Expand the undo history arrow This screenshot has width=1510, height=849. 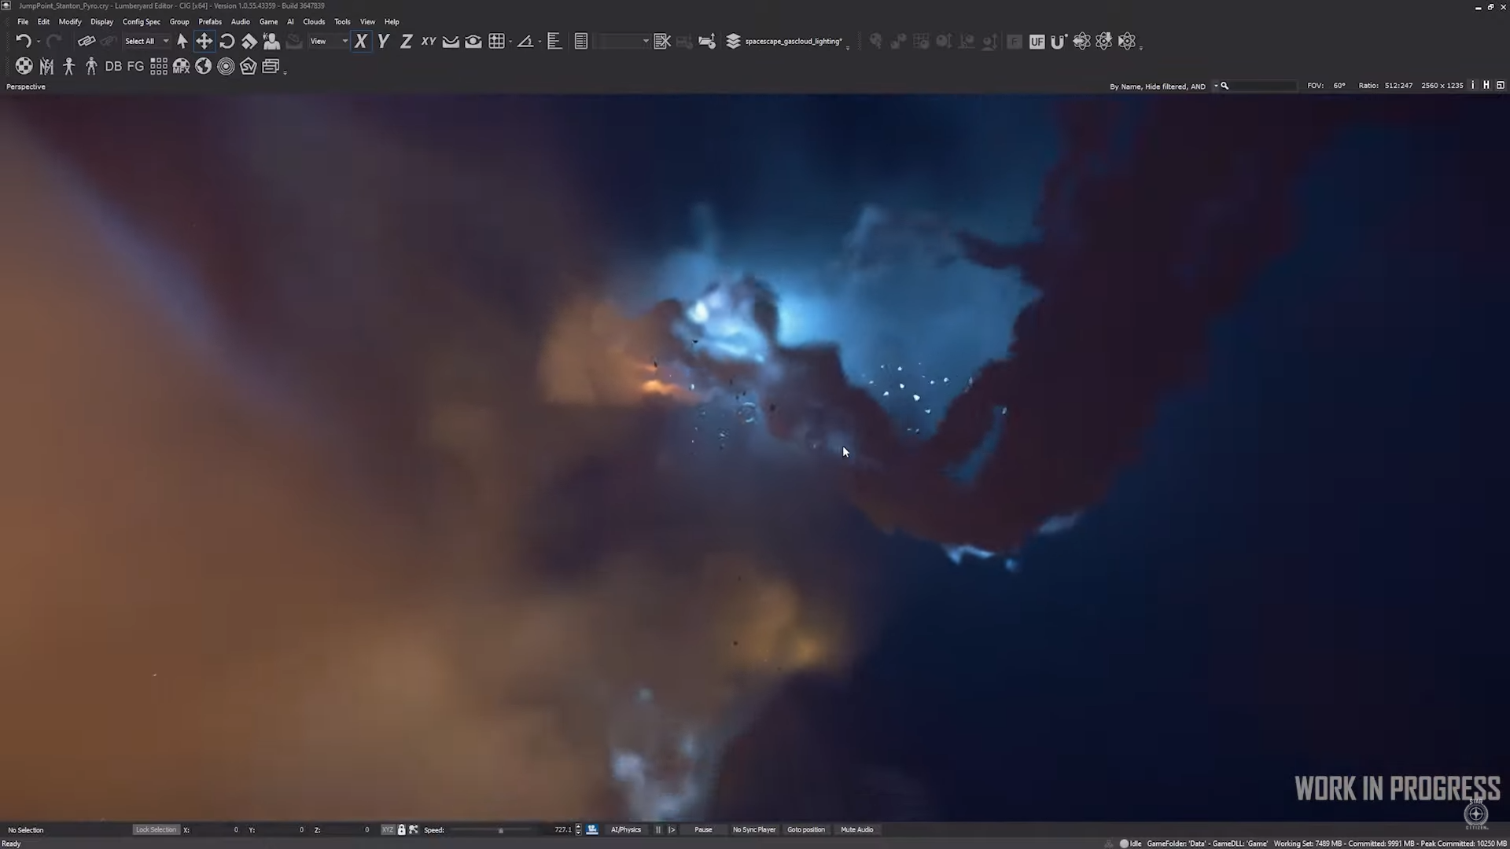(x=38, y=42)
